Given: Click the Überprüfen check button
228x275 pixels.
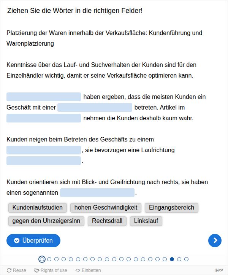Looking at the screenshot, I should pyautogui.click(x=33, y=240).
